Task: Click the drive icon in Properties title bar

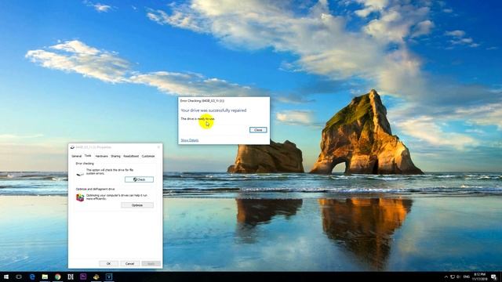Action: [72, 147]
